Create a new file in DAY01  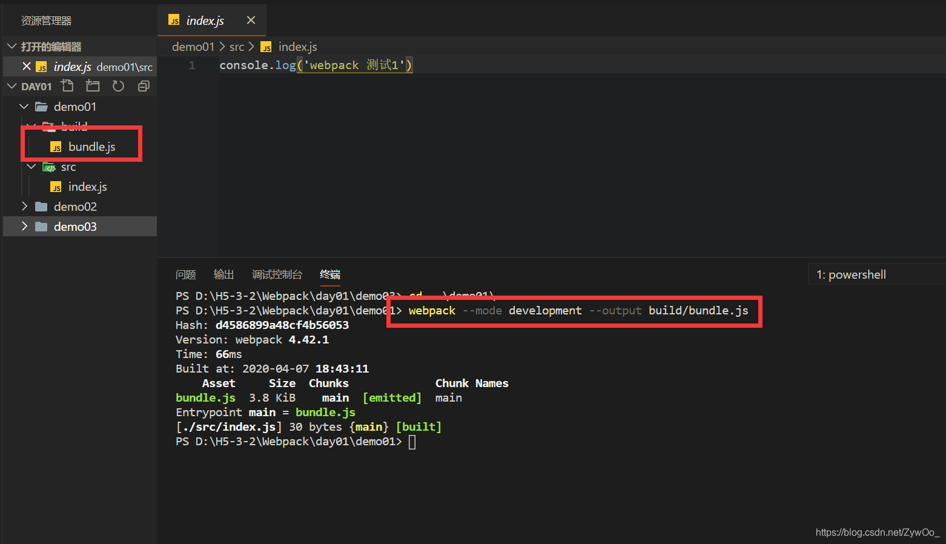click(x=67, y=86)
